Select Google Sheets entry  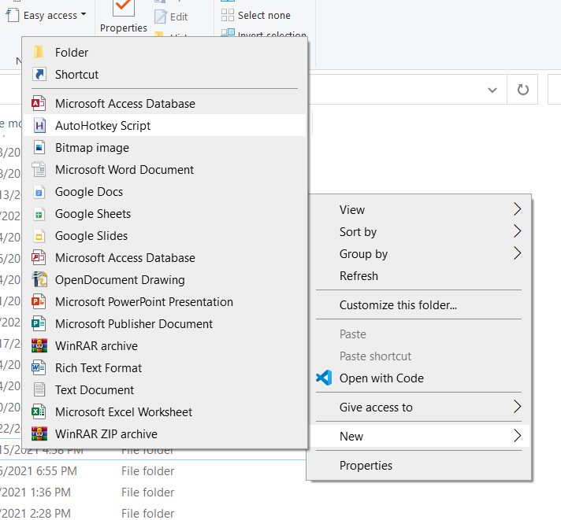point(165,214)
